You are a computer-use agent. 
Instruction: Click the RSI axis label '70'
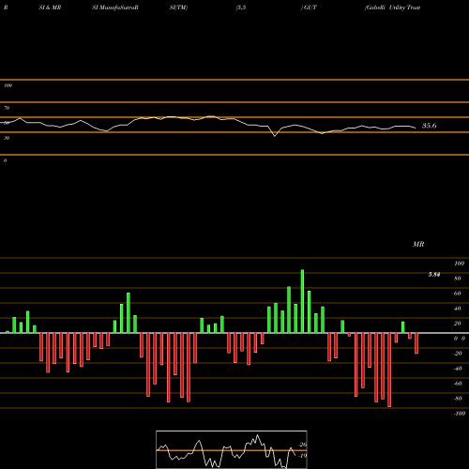tap(7, 108)
